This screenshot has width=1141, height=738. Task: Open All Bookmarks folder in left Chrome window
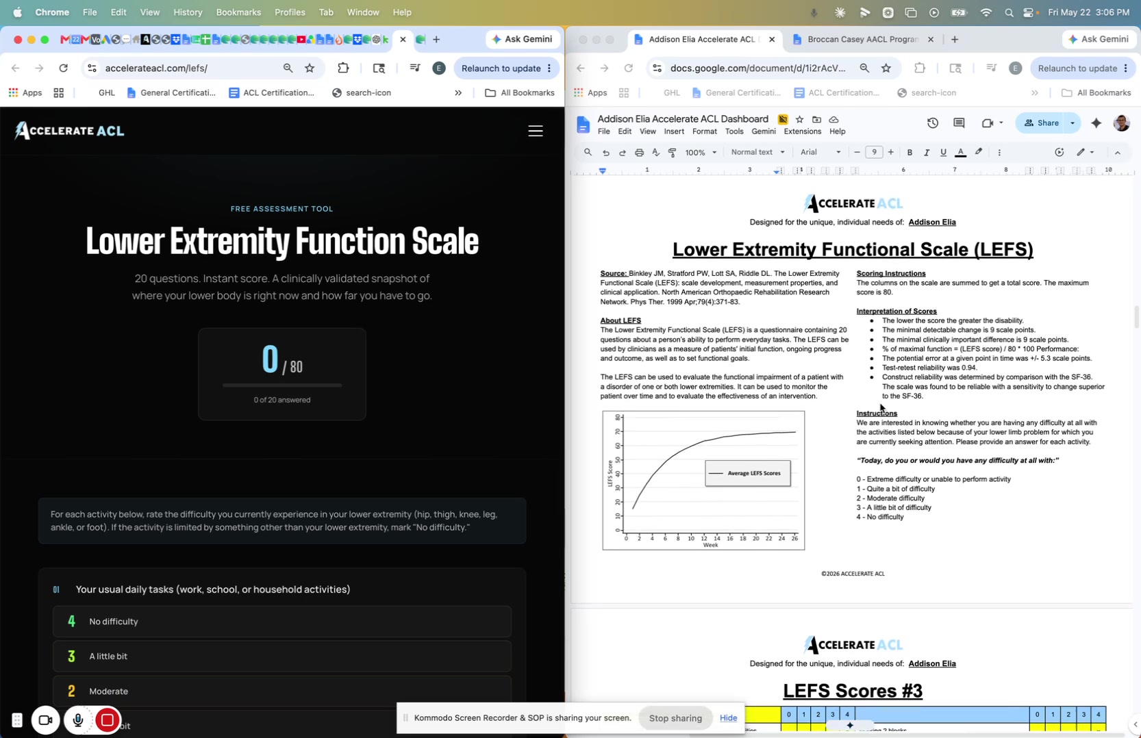point(520,93)
